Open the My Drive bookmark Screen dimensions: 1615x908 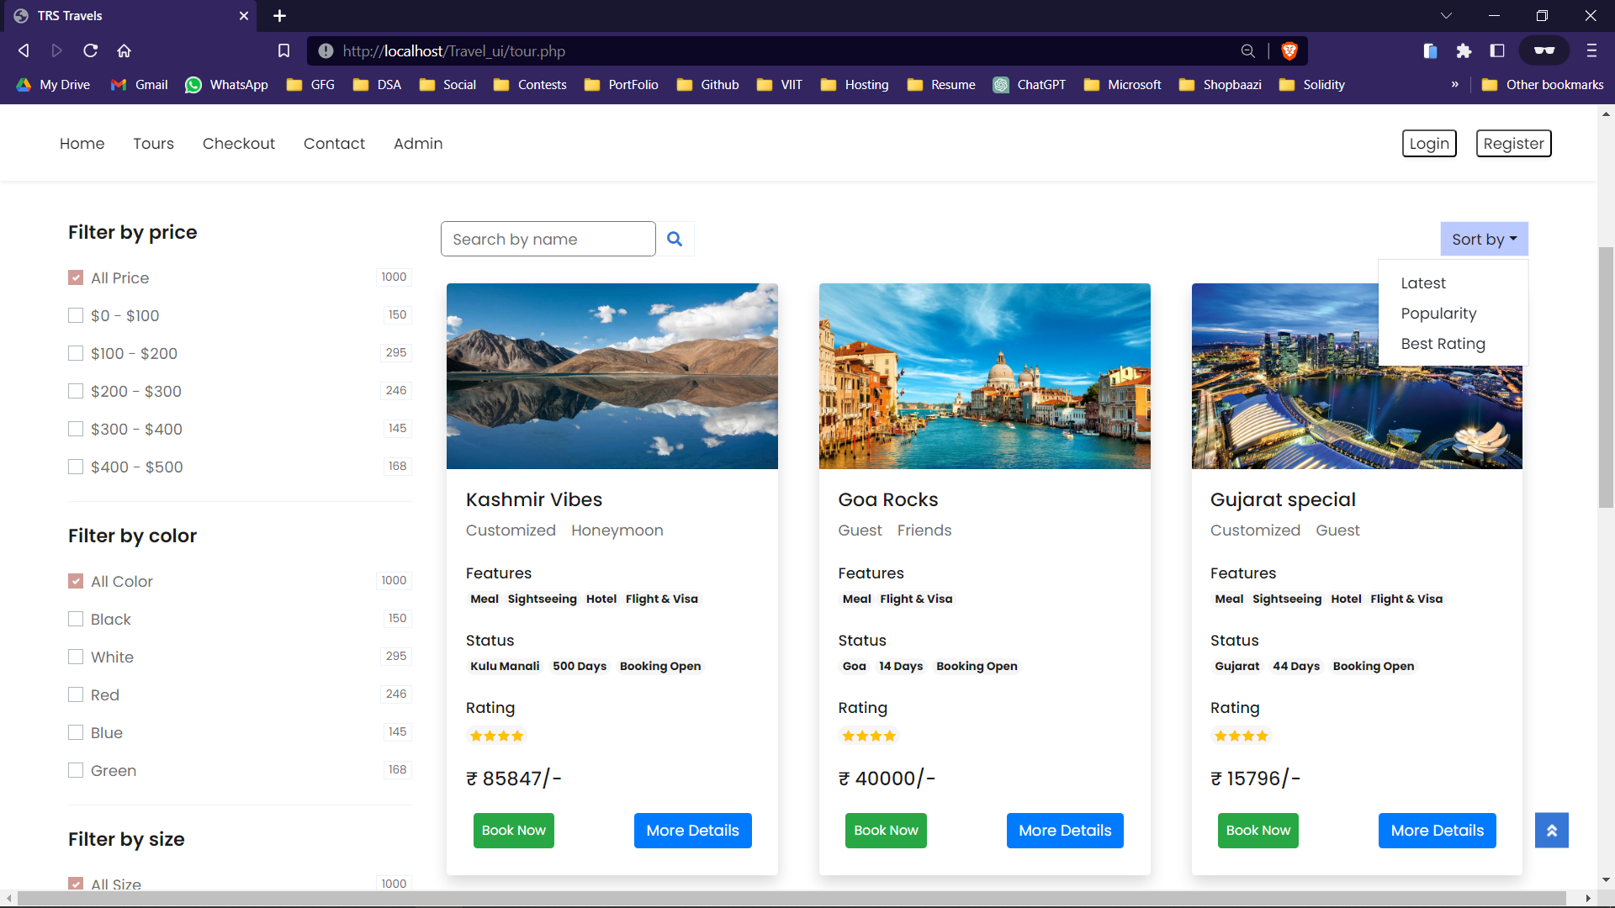click(53, 84)
